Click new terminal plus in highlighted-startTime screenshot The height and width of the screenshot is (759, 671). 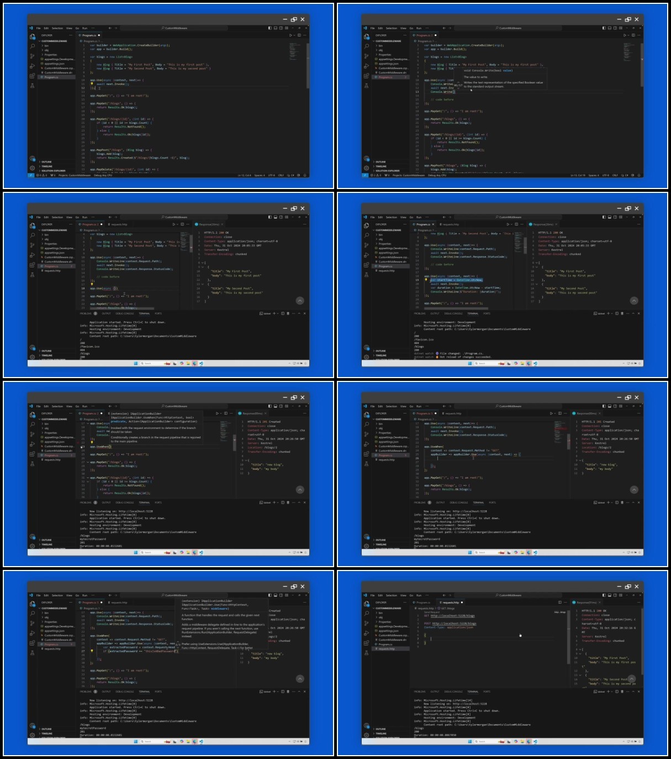608,313
